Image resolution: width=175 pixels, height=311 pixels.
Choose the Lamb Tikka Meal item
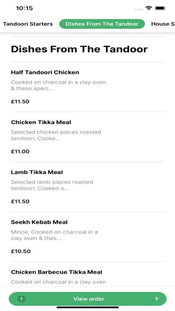(88, 187)
